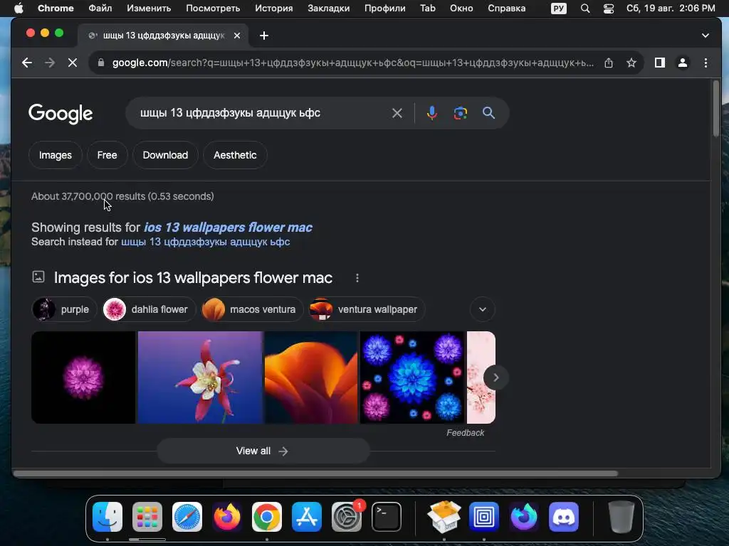Image resolution: width=729 pixels, height=546 pixels.
Task: Open the Apple menu
Action: pos(19,9)
